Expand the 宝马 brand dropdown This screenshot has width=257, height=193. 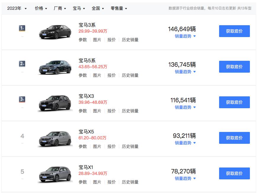pyautogui.click(x=79, y=8)
